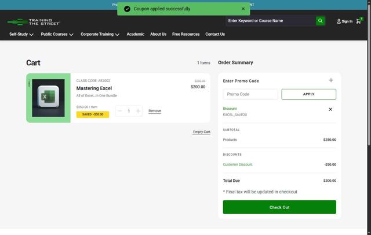Click the APPLY promo button
Viewport: 371px width, 235px height.
coord(308,94)
